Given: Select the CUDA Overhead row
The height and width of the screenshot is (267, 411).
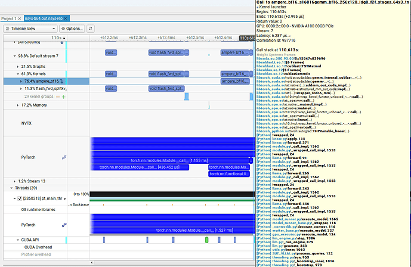Looking at the screenshot, I should pyautogui.click(x=38, y=247).
